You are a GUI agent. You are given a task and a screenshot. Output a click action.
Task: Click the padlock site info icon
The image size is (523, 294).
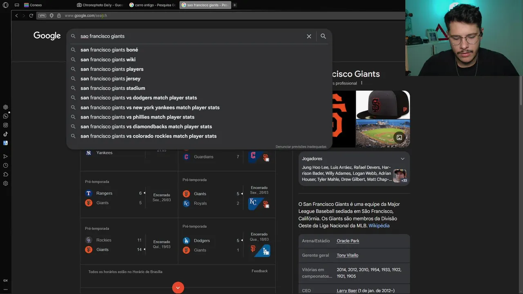[x=59, y=16]
